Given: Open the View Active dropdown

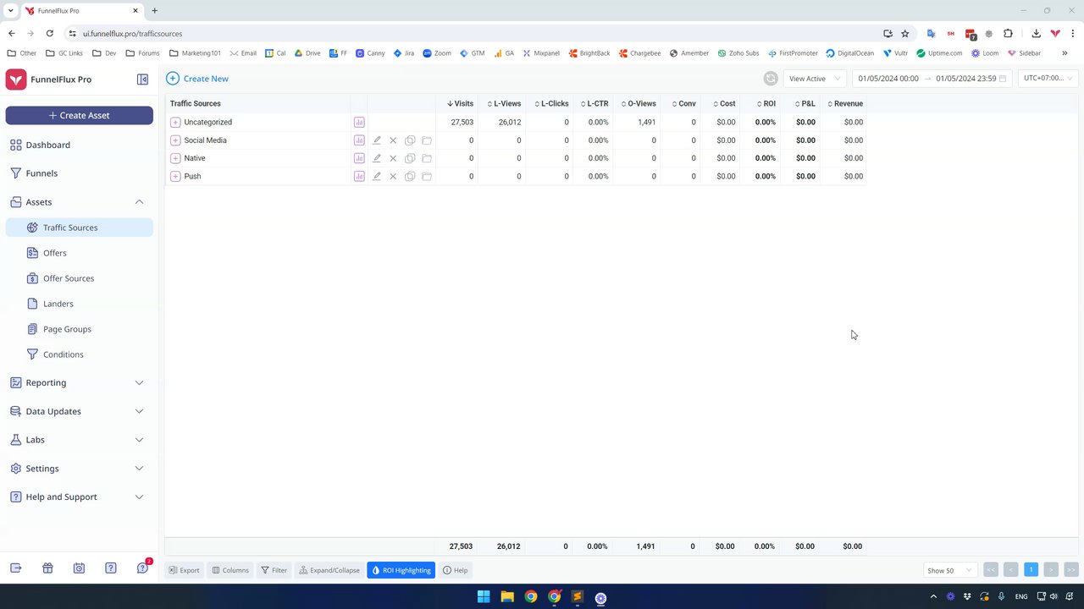Looking at the screenshot, I should (x=814, y=79).
